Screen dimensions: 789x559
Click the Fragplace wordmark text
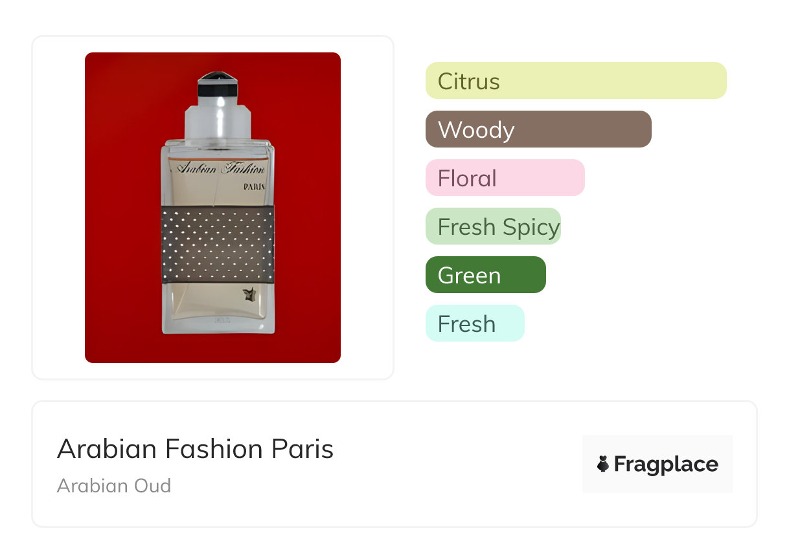[666, 465]
